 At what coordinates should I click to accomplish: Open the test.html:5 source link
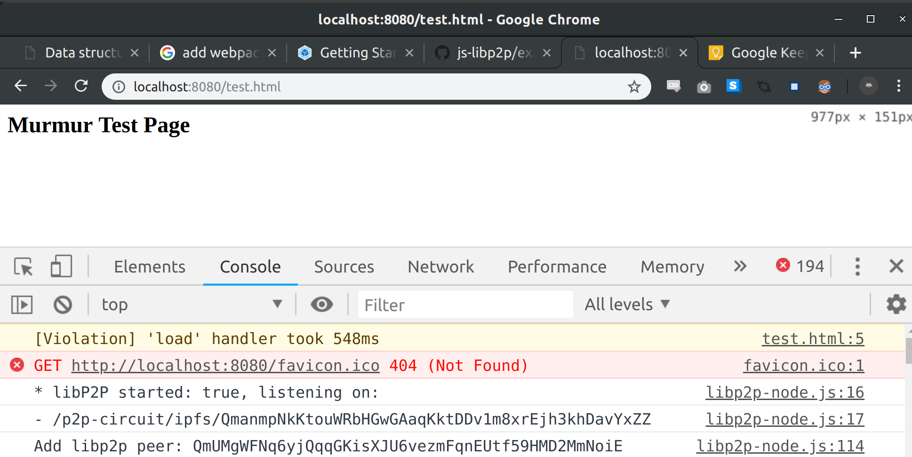click(x=813, y=338)
